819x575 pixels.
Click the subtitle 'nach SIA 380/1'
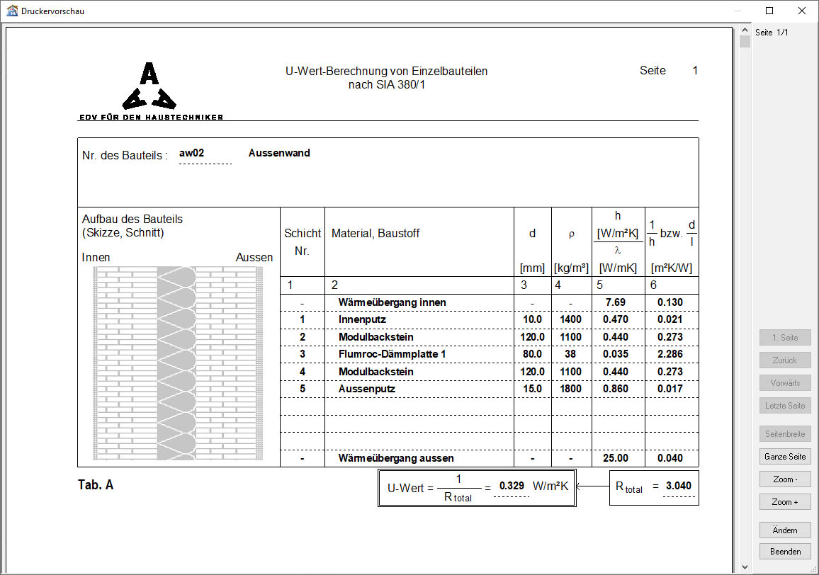tap(387, 84)
